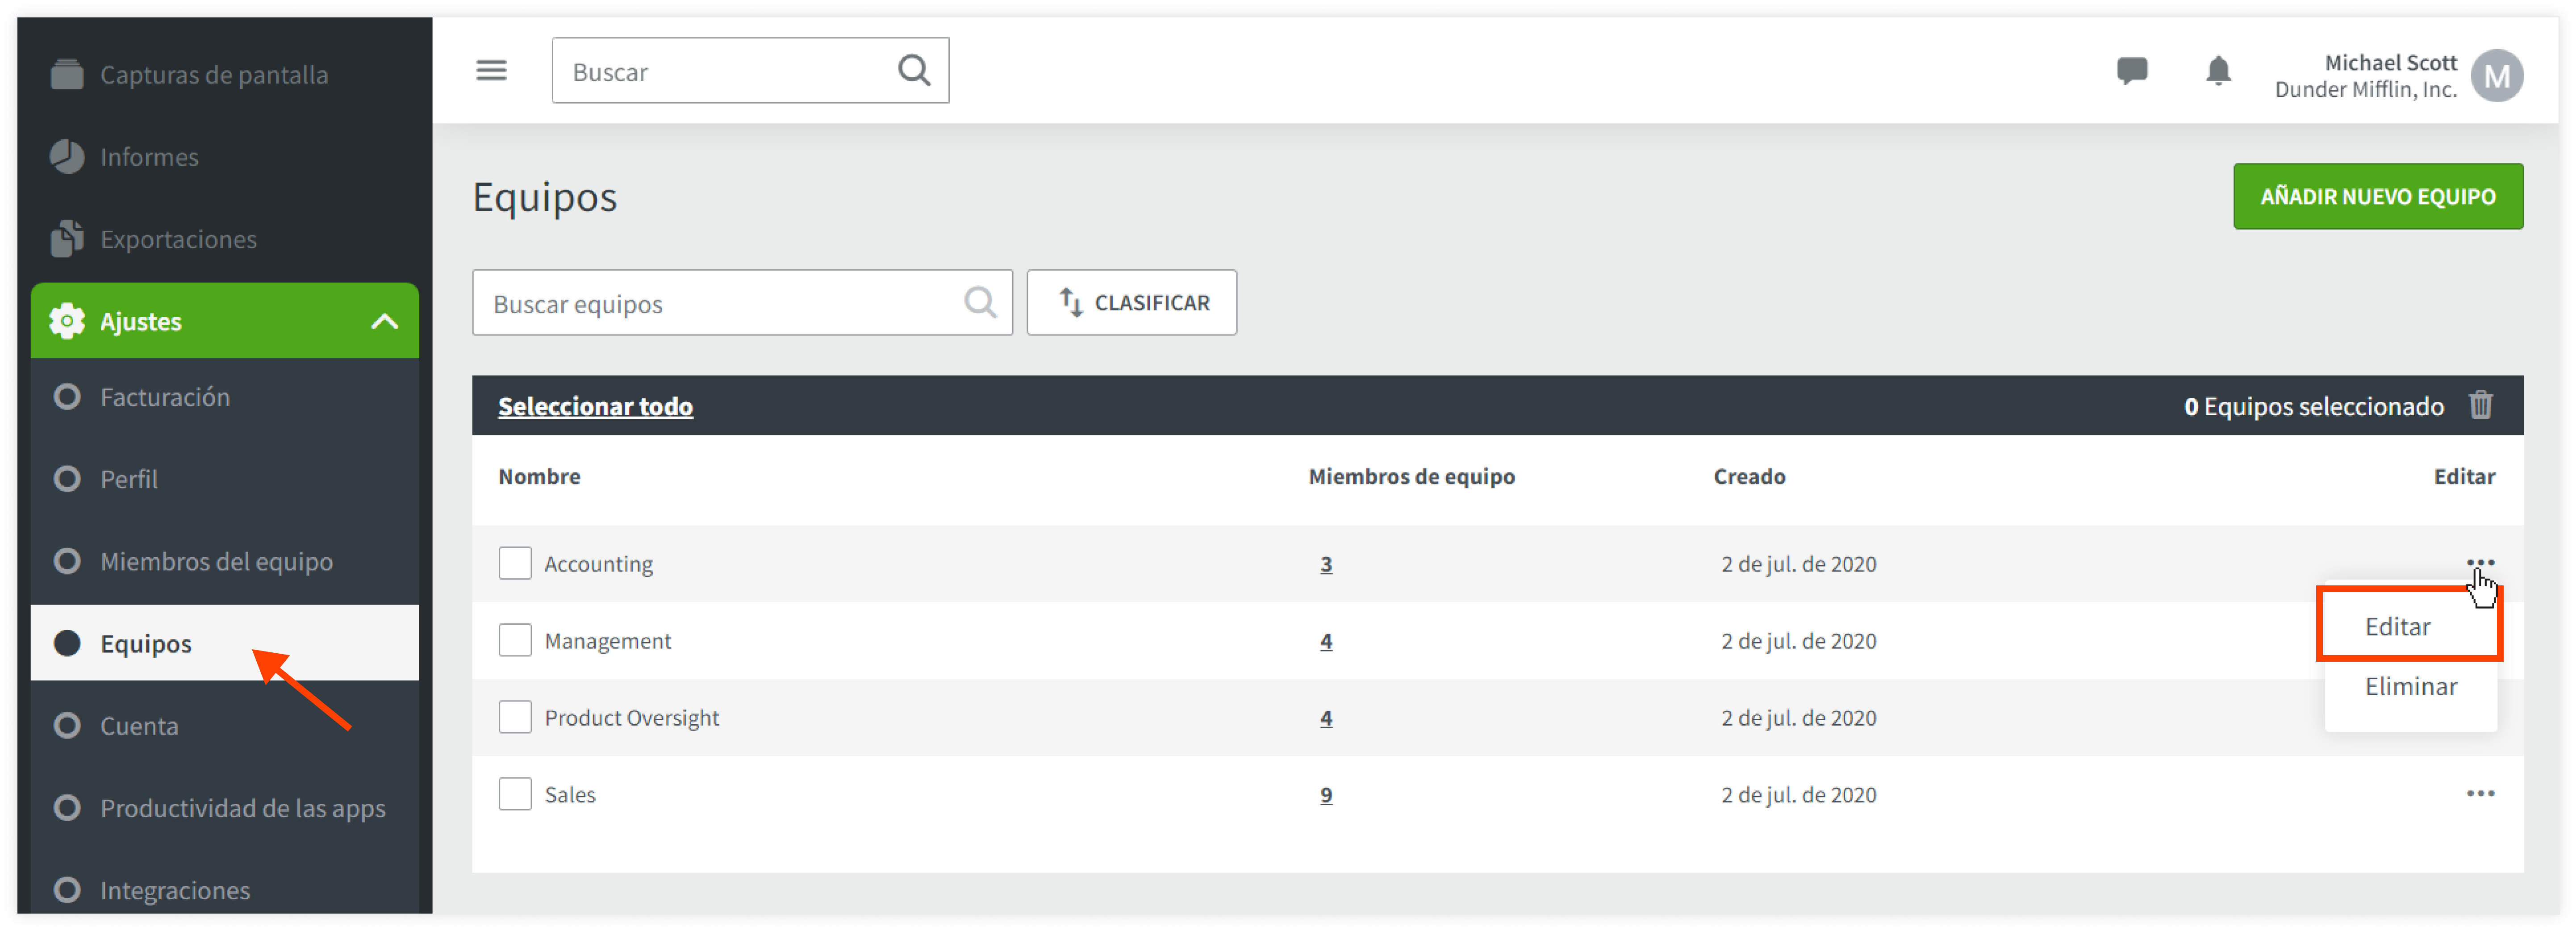
Task: Select Equipos in the sidebar
Action: [224, 643]
